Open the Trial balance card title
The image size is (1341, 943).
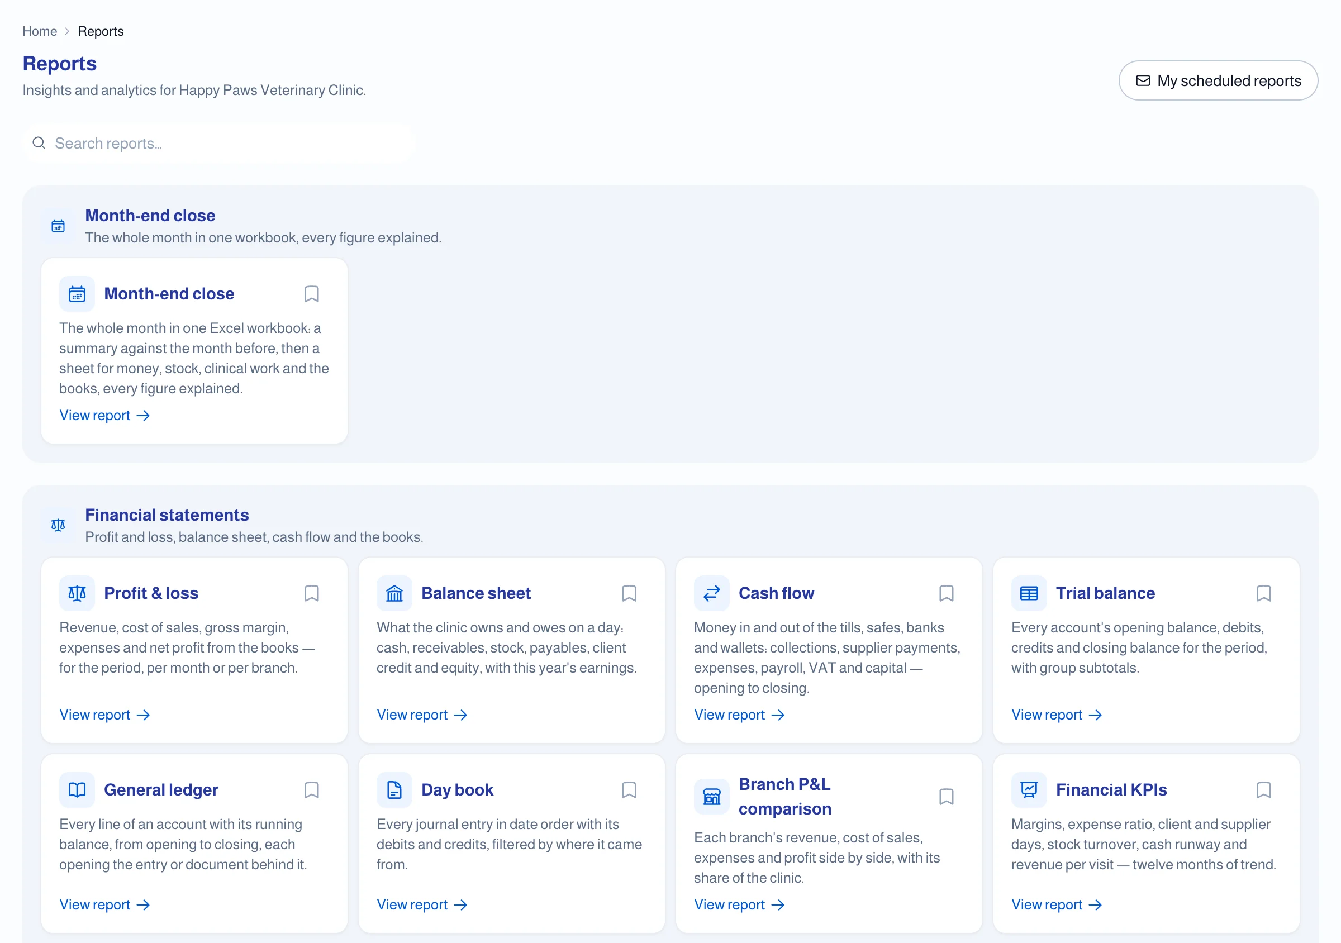[1105, 593]
